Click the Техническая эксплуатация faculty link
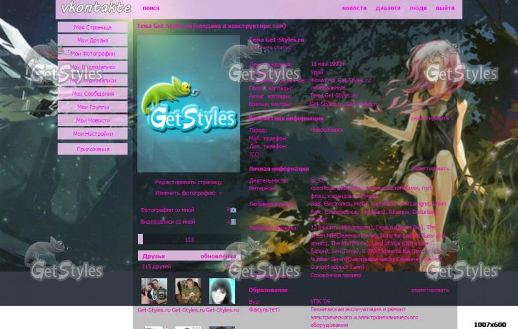 pos(364,317)
